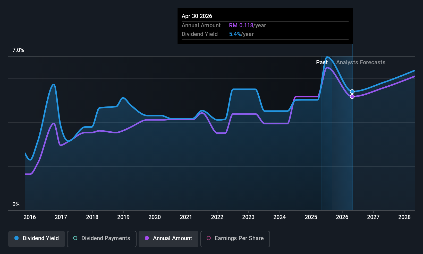Click the 2020 x-axis label

[155, 217]
